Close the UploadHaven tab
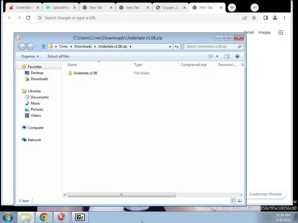 point(74,8)
